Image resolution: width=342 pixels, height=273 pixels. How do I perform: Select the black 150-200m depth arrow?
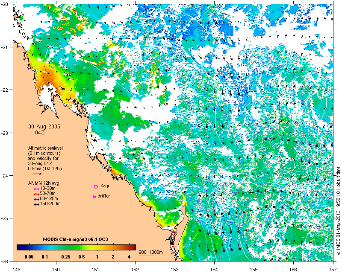click(36, 204)
